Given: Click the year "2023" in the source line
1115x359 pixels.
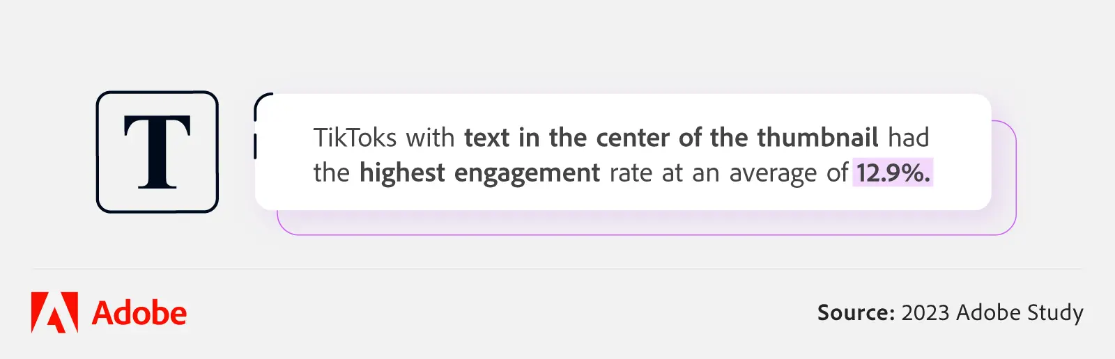Looking at the screenshot, I should coord(925,312).
